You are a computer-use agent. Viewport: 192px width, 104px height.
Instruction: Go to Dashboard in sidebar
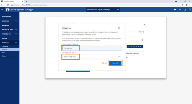[x=6, y=17]
